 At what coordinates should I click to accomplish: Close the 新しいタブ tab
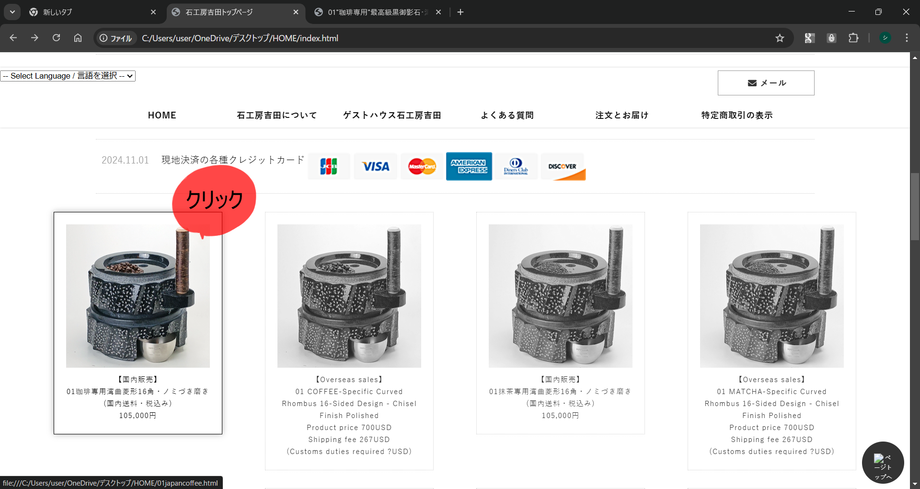pos(153,12)
